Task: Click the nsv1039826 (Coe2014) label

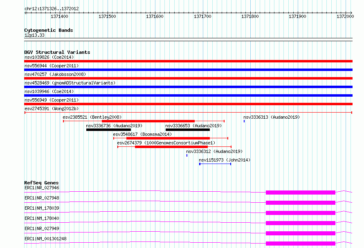Action: tap(49, 57)
